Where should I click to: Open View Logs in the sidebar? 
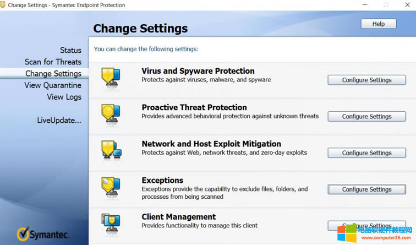pos(64,97)
